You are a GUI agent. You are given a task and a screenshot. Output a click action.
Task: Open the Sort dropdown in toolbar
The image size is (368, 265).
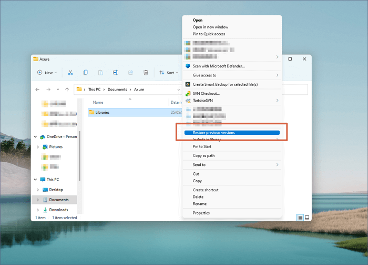pos(169,73)
